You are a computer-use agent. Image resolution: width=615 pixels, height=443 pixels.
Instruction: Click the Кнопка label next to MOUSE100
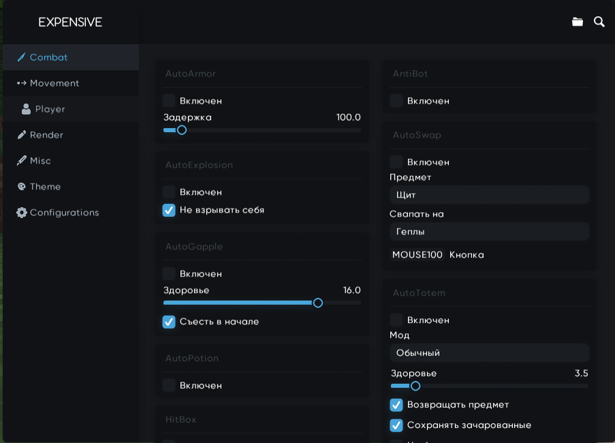tap(467, 255)
